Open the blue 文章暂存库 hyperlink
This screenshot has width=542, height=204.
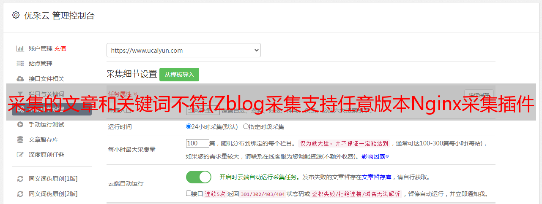tap(376, 177)
